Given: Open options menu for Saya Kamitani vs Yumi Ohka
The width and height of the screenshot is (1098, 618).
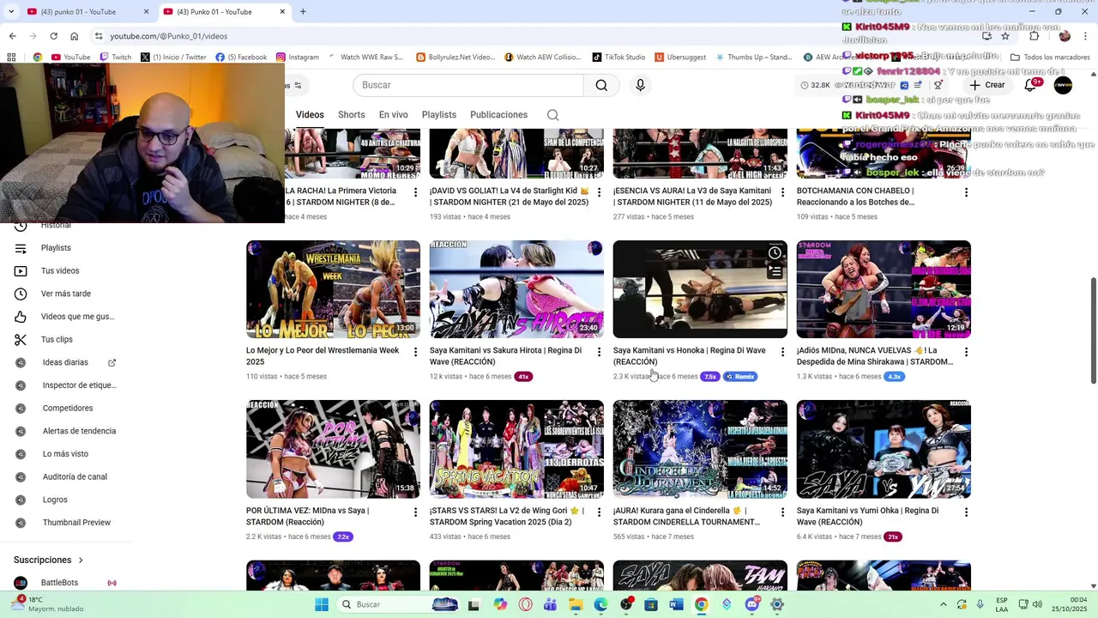Looking at the screenshot, I should [x=966, y=512].
